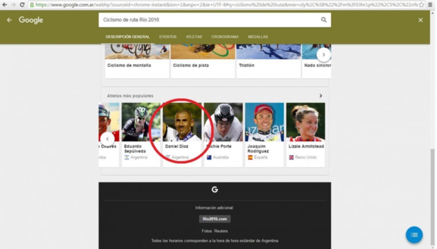Open Ciclismo de montaña card

[137, 61]
